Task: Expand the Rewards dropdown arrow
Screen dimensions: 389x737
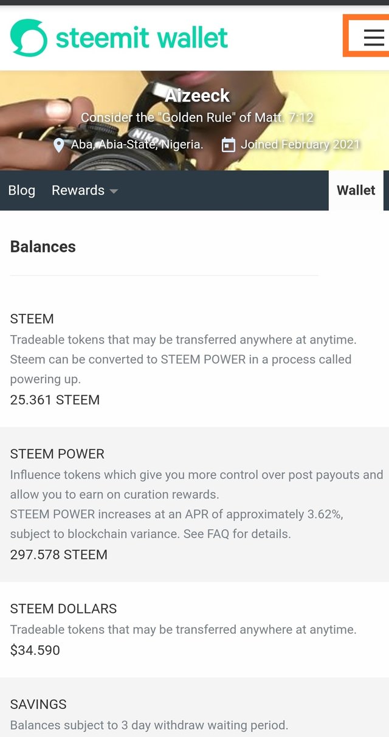Action: click(114, 191)
